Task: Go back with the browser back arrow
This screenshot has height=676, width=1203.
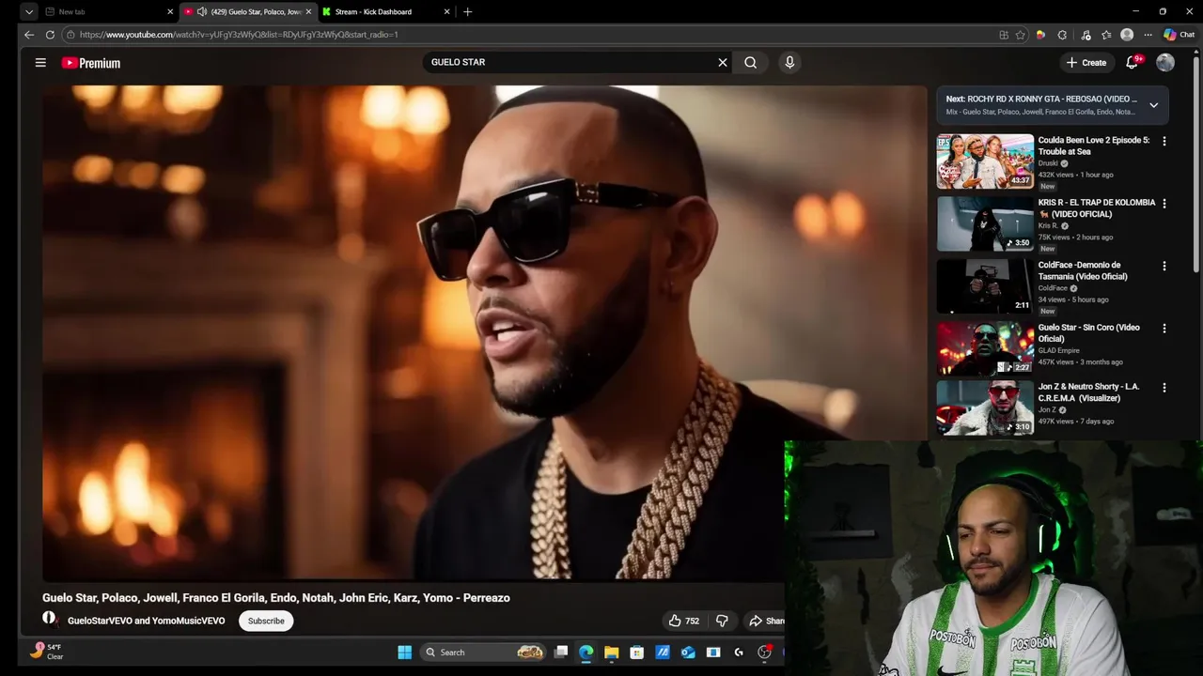Action: 29,35
